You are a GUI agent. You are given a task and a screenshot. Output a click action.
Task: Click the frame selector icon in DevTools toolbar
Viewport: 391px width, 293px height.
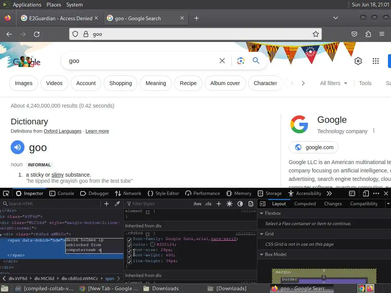352,193
